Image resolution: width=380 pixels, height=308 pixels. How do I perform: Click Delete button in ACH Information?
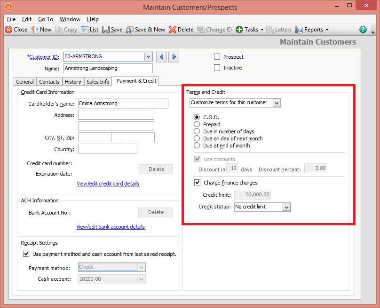156,212
